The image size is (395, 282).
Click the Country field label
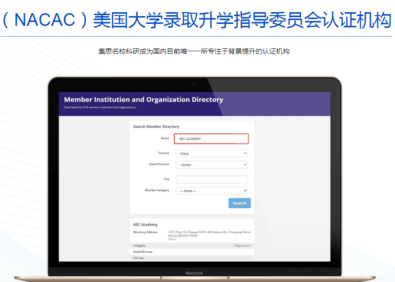(164, 153)
